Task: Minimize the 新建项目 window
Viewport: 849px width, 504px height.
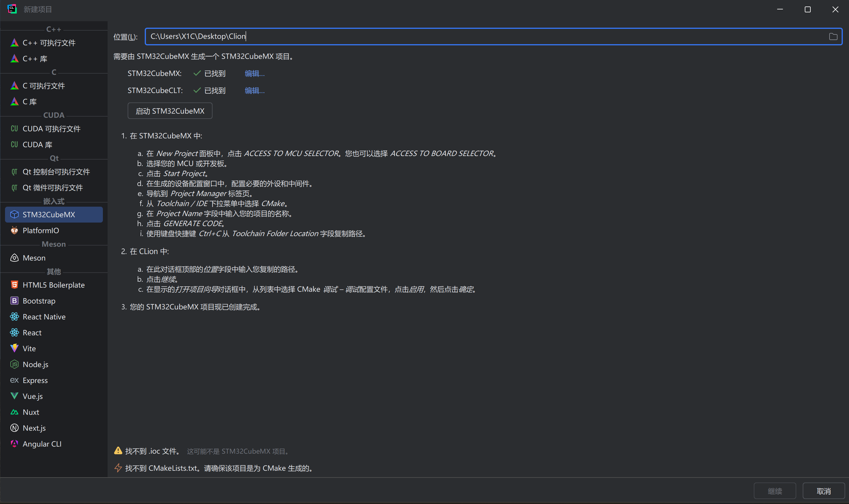Action: (780, 9)
